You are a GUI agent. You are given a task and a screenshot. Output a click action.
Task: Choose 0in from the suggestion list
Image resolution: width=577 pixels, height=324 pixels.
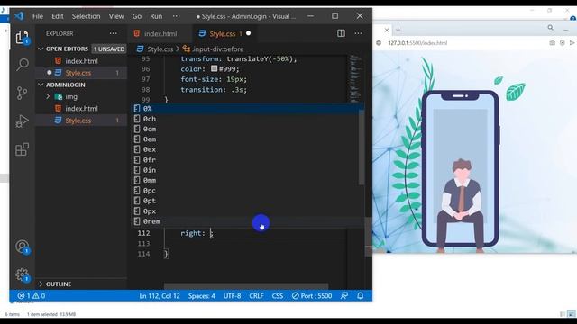pos(245,170)
